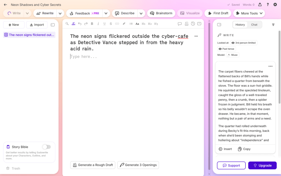
Task: Click the insert link icon
Action: tap(117, 24)
